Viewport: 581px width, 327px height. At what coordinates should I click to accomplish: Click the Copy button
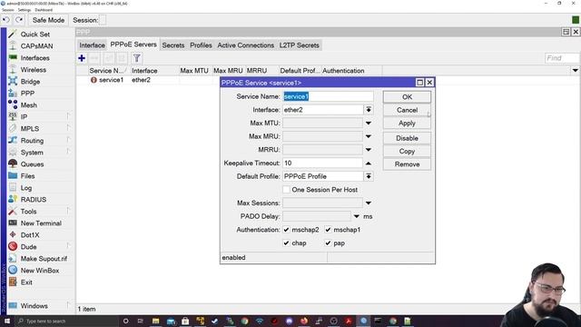coord(407,152)
